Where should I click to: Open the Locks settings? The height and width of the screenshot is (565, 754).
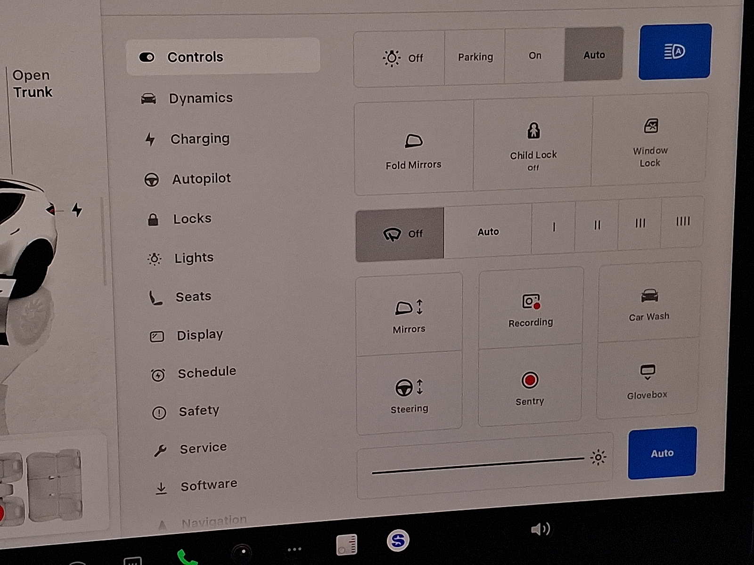coord(192,219)
